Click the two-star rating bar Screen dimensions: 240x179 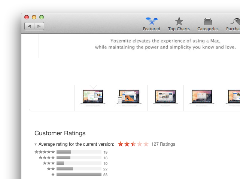pyautogui.click(x=79, y=169)
